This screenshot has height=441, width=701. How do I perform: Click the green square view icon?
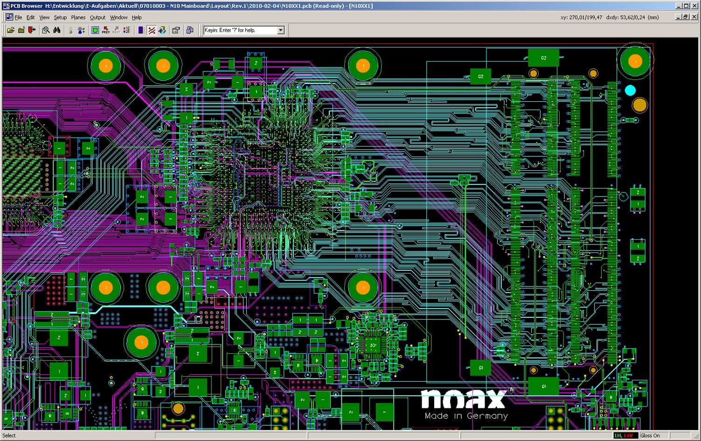tap(95, 30)
